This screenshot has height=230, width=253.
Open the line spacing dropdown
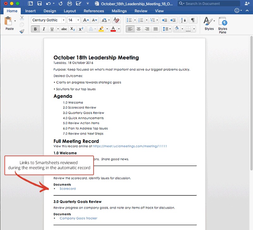(167, 29)
